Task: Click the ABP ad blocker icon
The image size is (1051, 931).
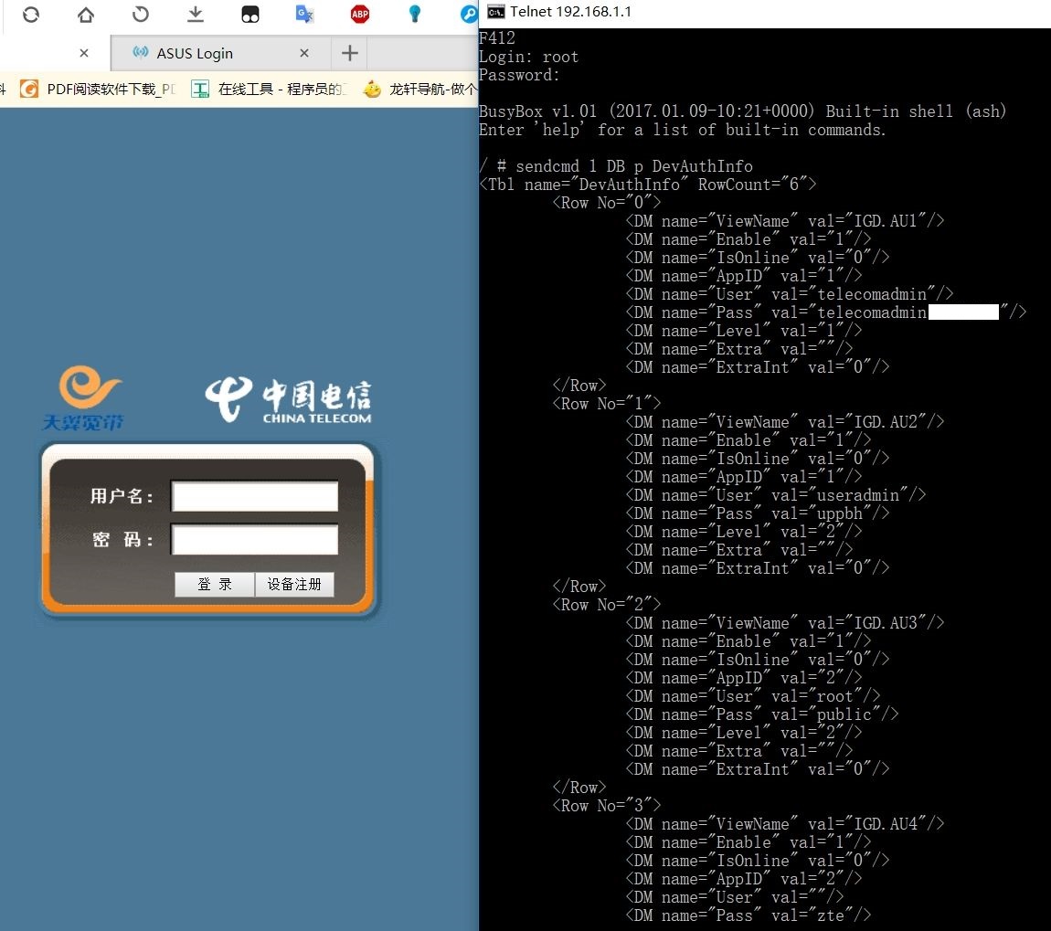Action: (x=360, y=14)
